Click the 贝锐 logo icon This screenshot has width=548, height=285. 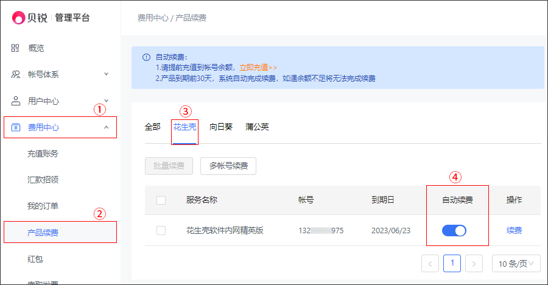point(18,18)
